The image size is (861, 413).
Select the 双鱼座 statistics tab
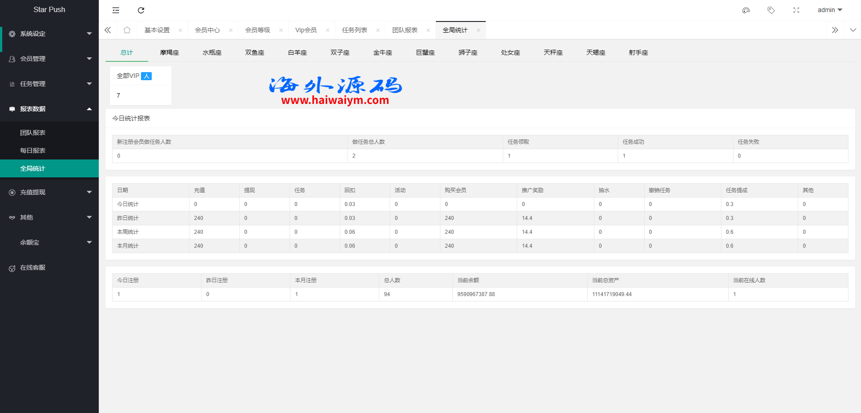[255, 52]
